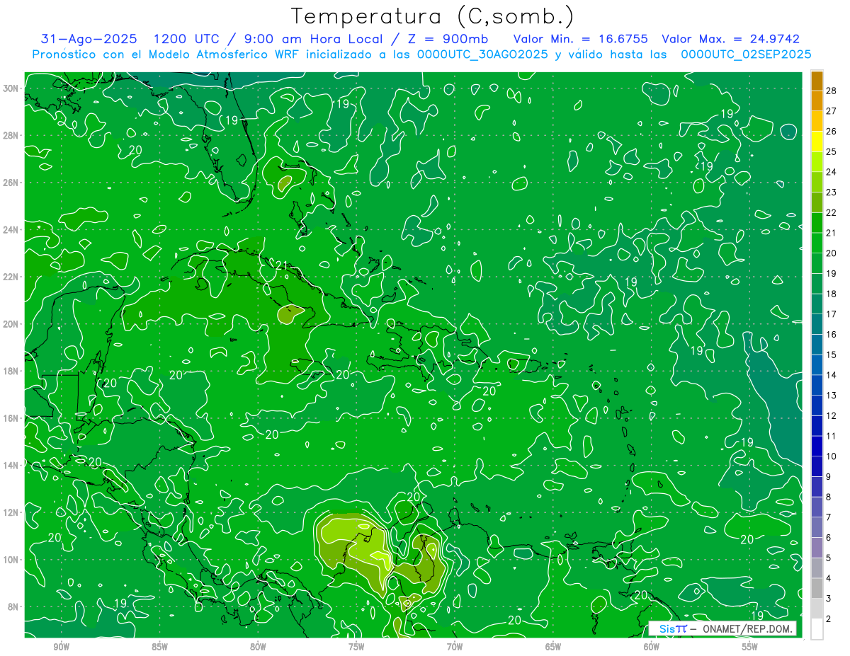Click the "24N" latitude axis label
This screenshot has height=656, width=850.
[12, 230]
